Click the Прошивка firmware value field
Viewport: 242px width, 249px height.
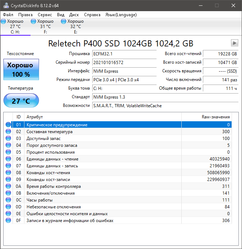click(124, 54)
